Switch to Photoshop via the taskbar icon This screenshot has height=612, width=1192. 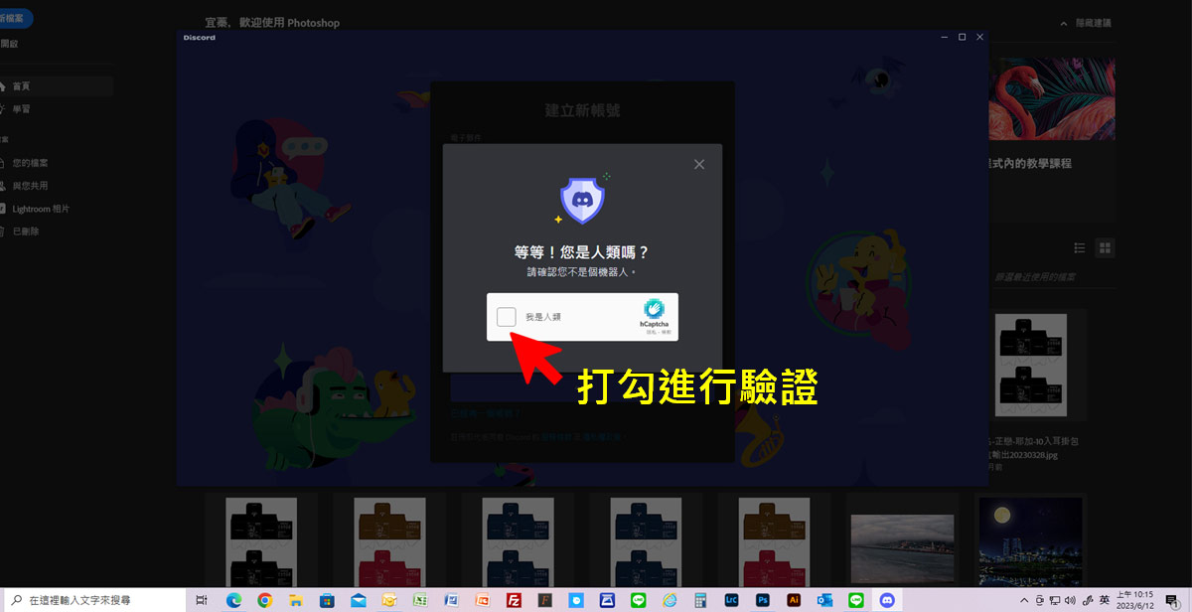(762, 600)
